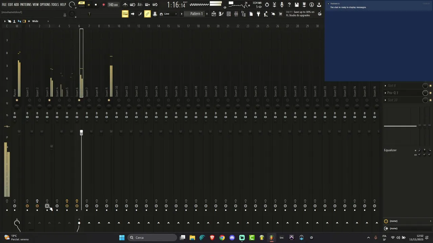The width and height of the screenshot is (433, 243).
Task: Open the help question mark icon
Action: click(289, 5)
